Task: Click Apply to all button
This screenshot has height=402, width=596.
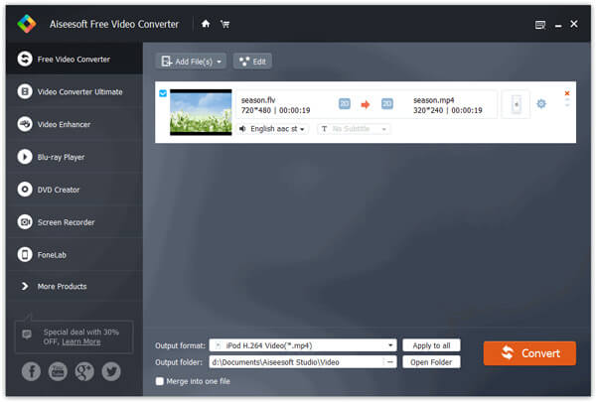Action: pos(431,345)
